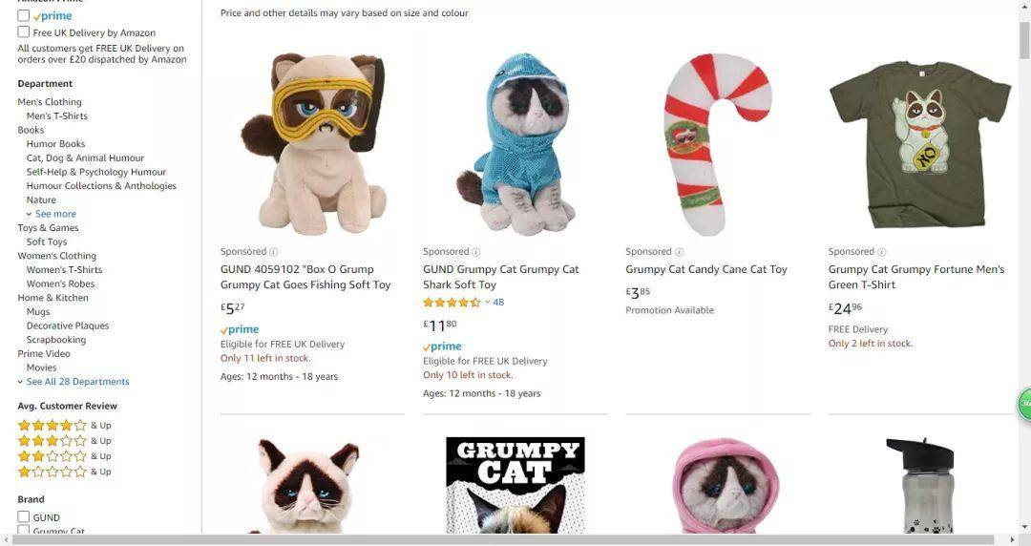The height and width of the screenshot is (546, 1031).
Task: Open the green Fortune T-shirt product image
Action: pos(920,143)
